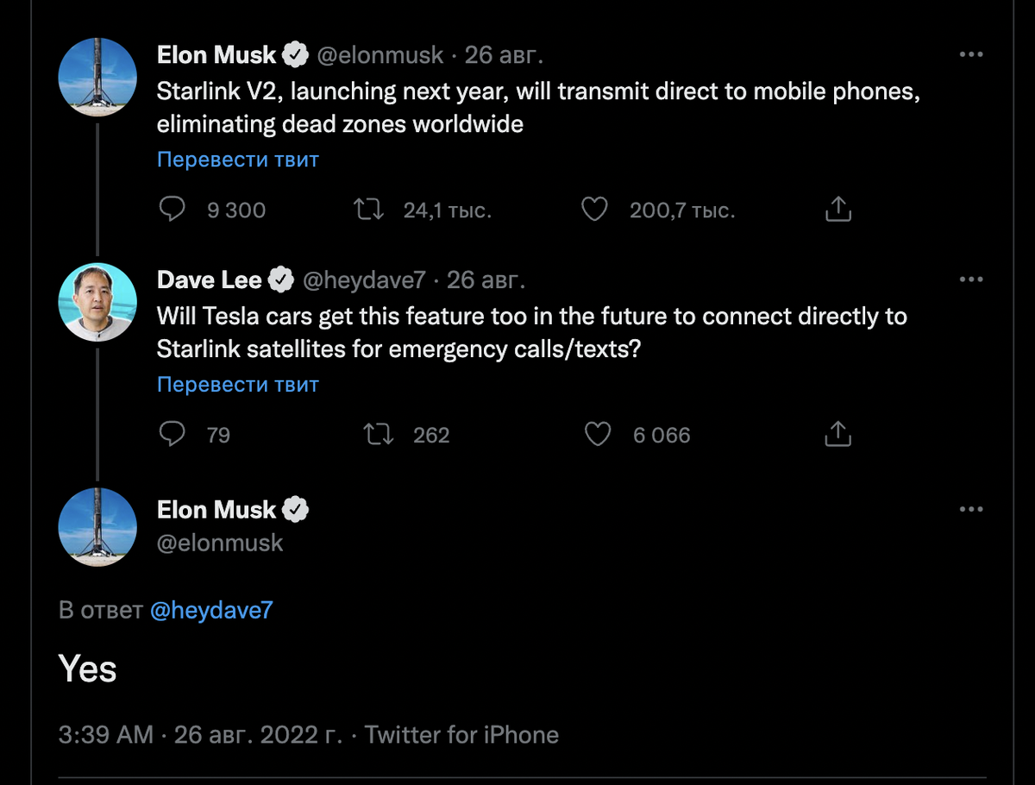
Task: Translate Dave Lee's tweet about Tesla cars
Action: pyautogui.click(x=238, y=384)
